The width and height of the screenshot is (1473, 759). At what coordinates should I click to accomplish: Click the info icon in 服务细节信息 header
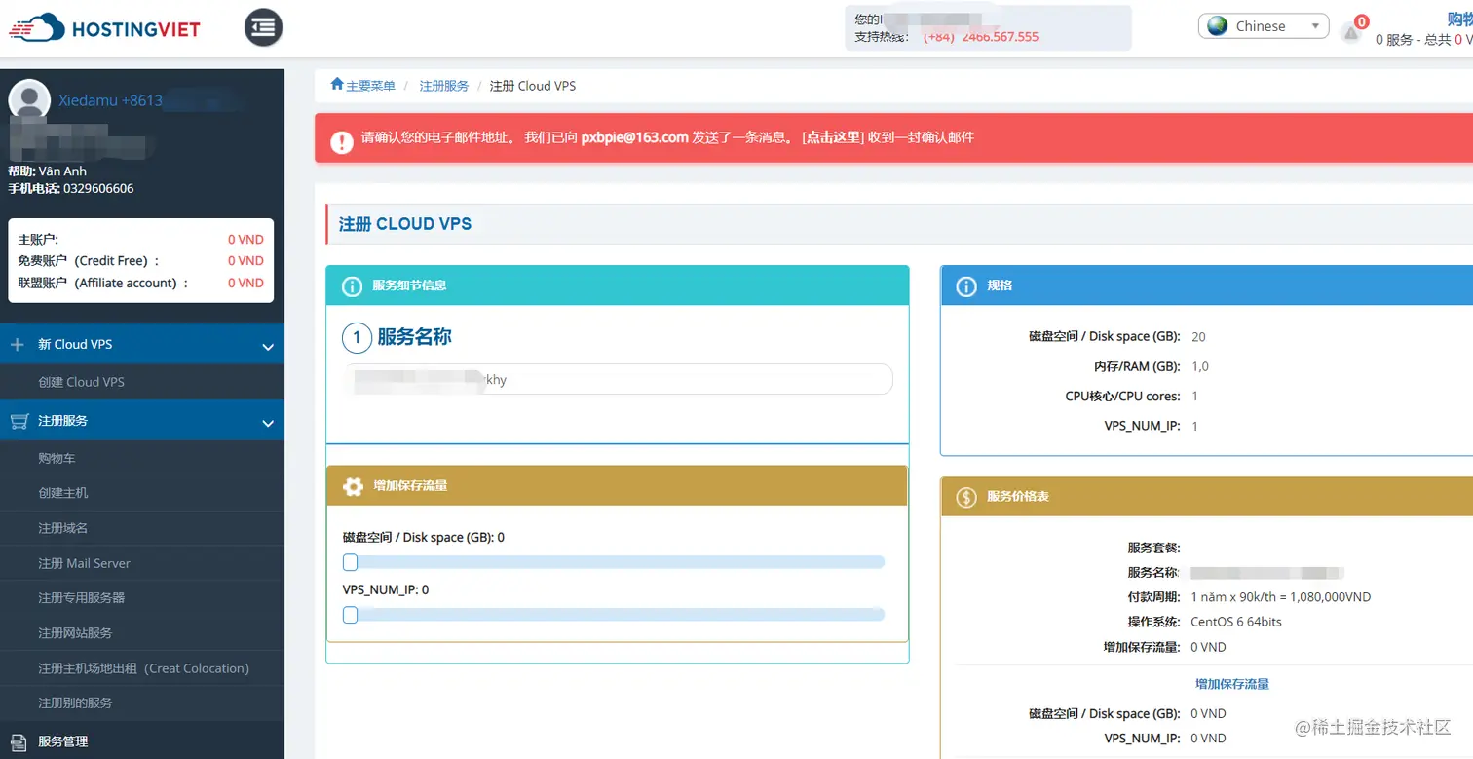pyautogui.click(x=352, y=286)
